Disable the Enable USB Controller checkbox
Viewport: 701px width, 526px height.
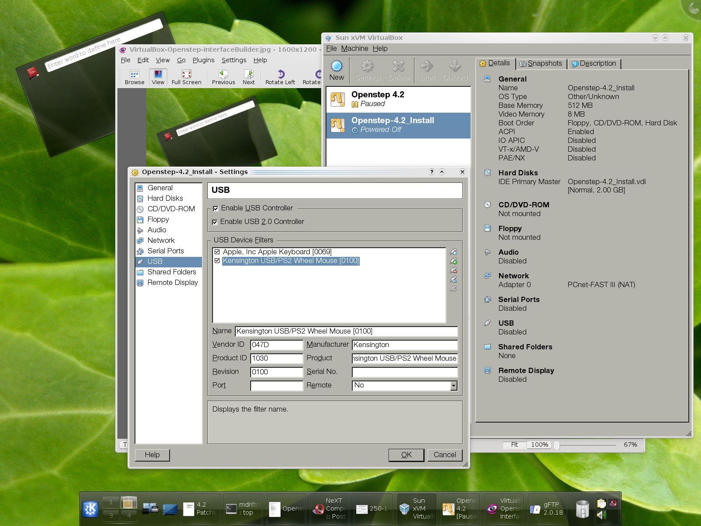tap(215, 208)
